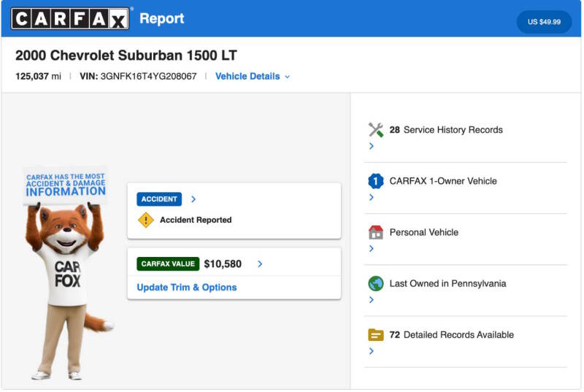Click the house Personal Vehicle icon
Viewport: 584px width, 392px height.
(x=375, y=232)
